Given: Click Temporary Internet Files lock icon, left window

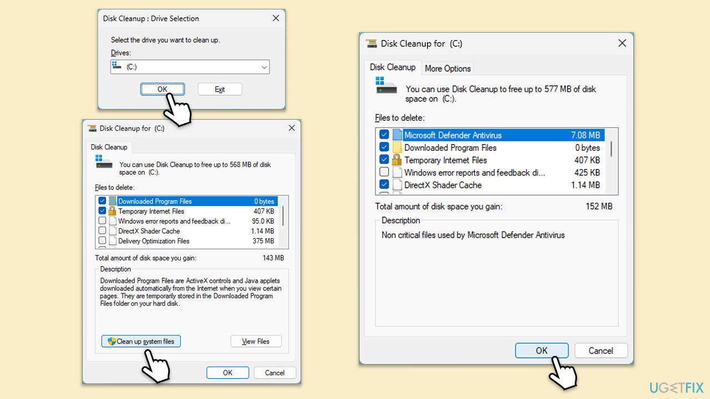Looking at the screenshot, I should tap(113, 211).
